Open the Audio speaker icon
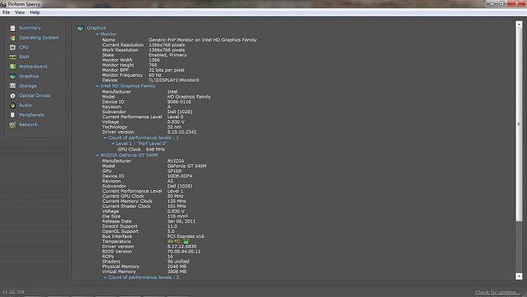The height and width of the screenshot is (297, 527). [x=13, y=106]
